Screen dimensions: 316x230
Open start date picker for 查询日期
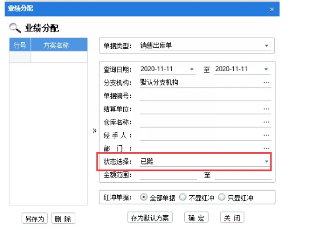192,69
